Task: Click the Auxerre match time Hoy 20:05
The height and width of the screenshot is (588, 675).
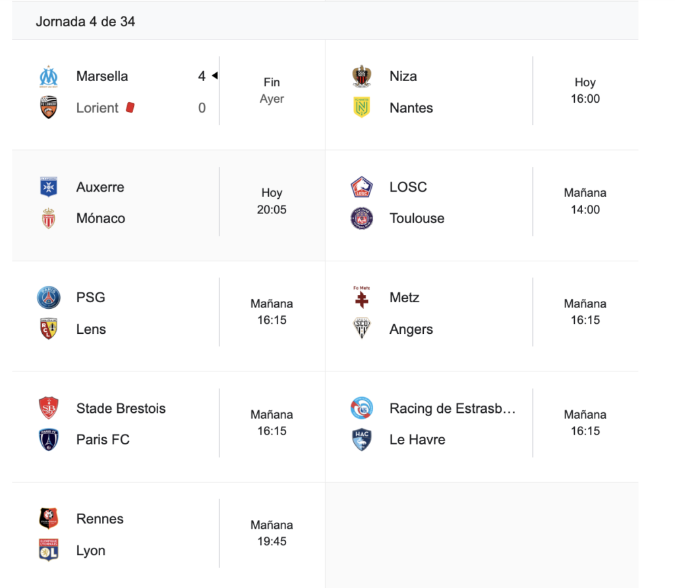Action: tap(272, 201)
